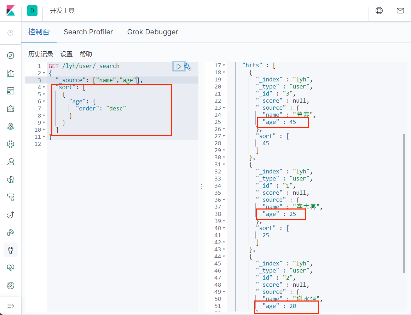Open the Uptime sidebar icon
The height and width of the screenshot is (315, 411).
[11, 215]
